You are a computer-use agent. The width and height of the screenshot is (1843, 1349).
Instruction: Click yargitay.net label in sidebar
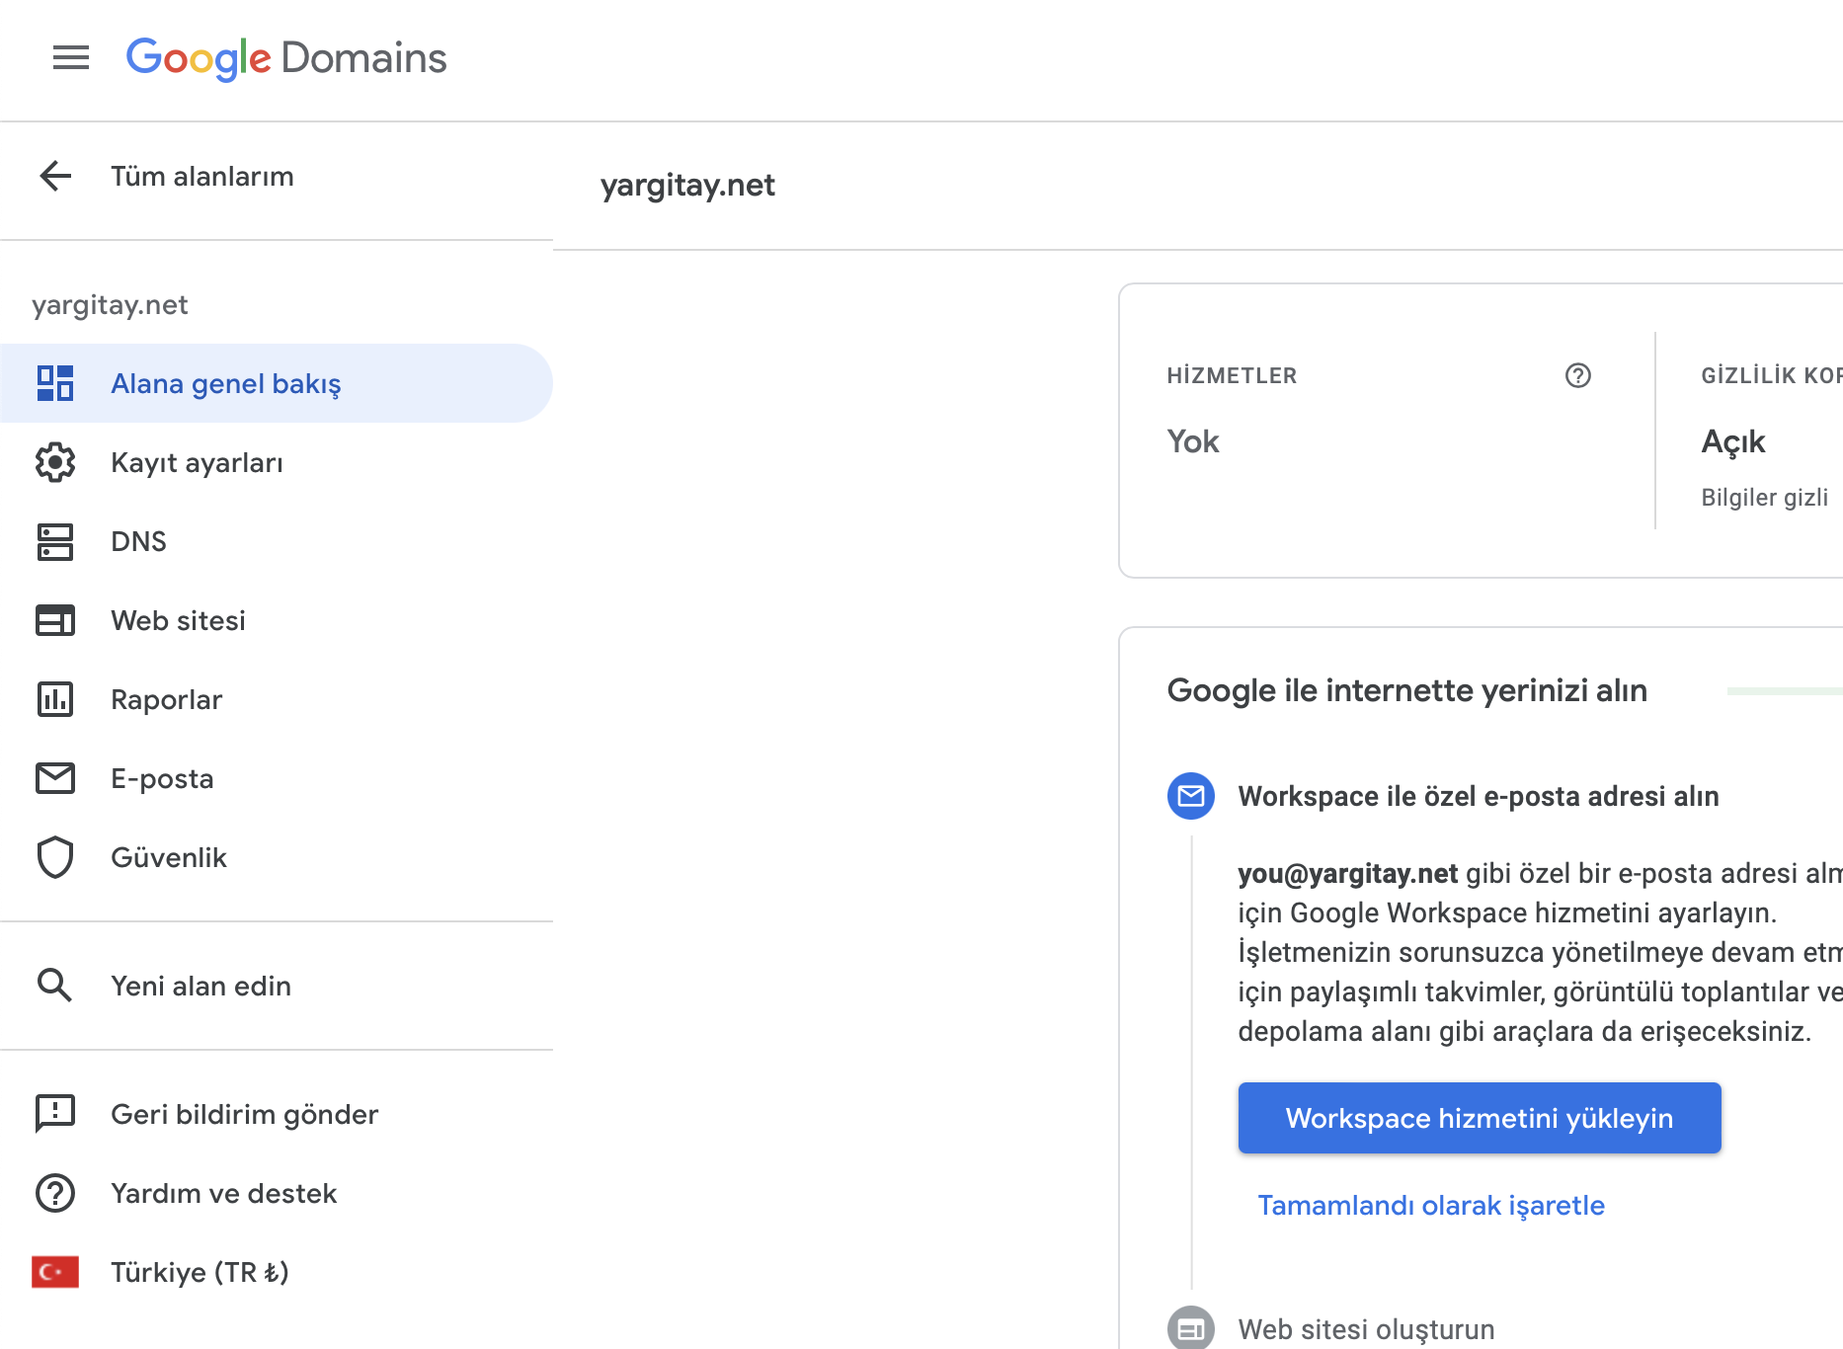pyautogui.click(x=110, y=304)
